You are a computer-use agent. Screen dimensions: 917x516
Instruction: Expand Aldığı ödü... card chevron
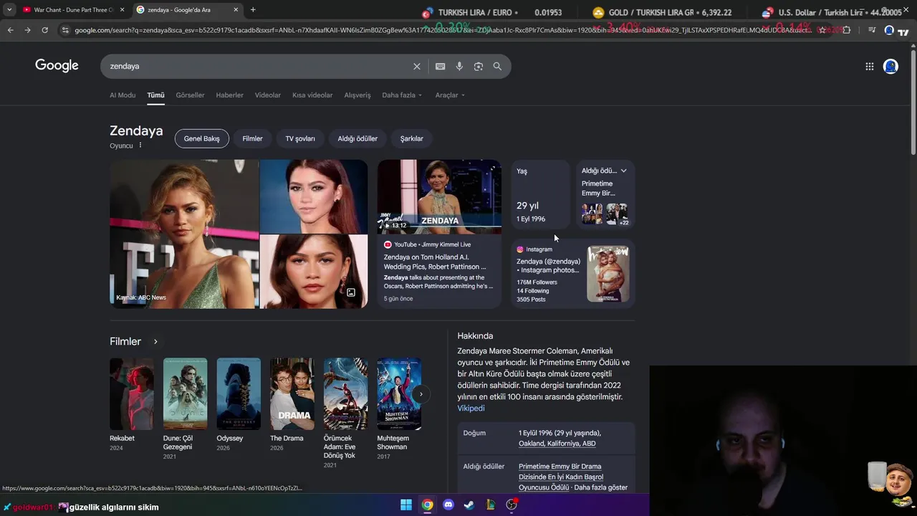click(623, 171)
